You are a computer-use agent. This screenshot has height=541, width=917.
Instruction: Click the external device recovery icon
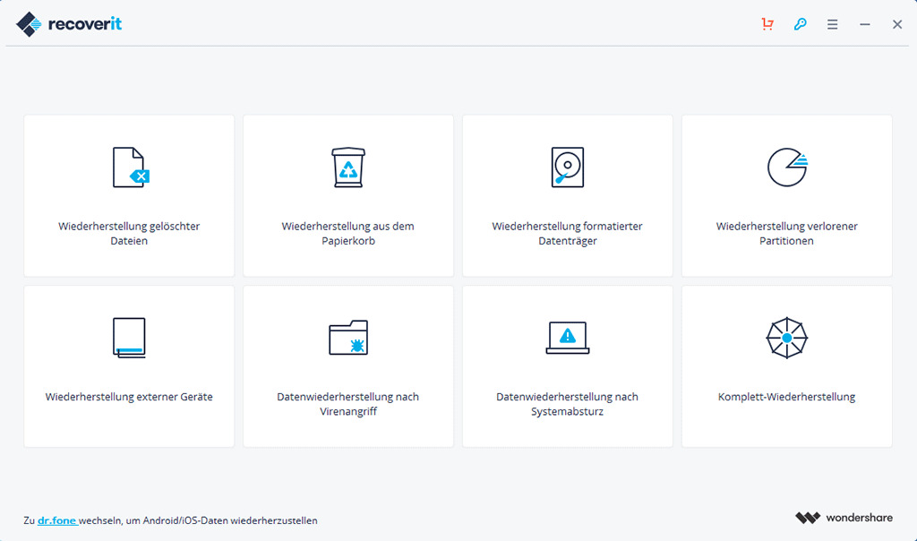[x=129, y=338]
